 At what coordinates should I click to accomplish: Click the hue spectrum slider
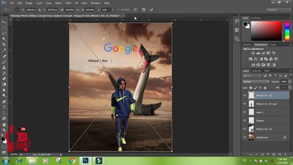[x=288, y=31]
